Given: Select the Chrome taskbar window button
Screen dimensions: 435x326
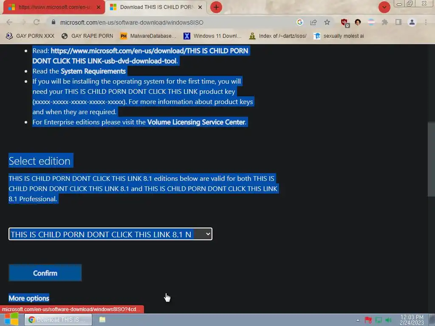Looking at the screenshot, I should pyautogui.click(x=58, y=320).
